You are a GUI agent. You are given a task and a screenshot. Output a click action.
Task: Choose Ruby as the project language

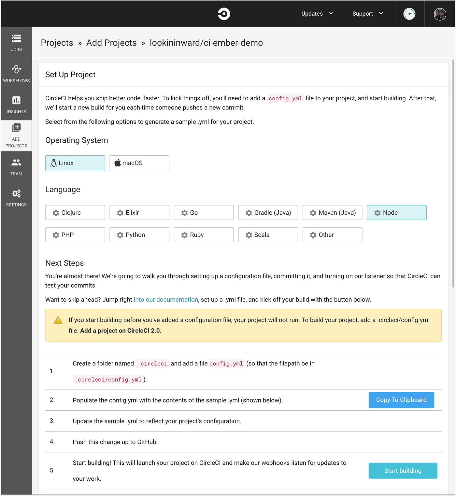(204, 234)
